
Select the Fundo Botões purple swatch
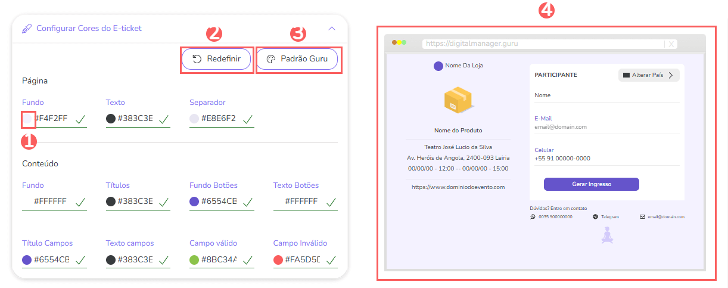[x=194, y=202]
